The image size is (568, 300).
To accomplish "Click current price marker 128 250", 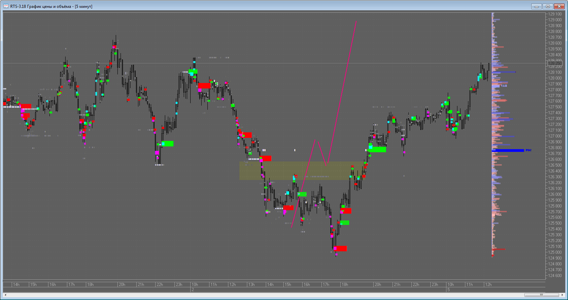I will (555, 63).
